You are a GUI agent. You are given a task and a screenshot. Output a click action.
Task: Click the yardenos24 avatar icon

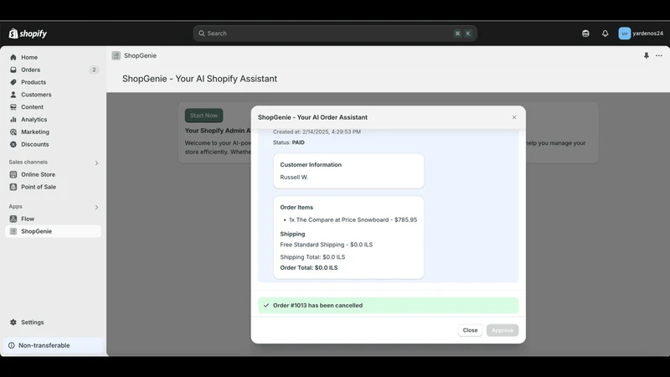624,34
